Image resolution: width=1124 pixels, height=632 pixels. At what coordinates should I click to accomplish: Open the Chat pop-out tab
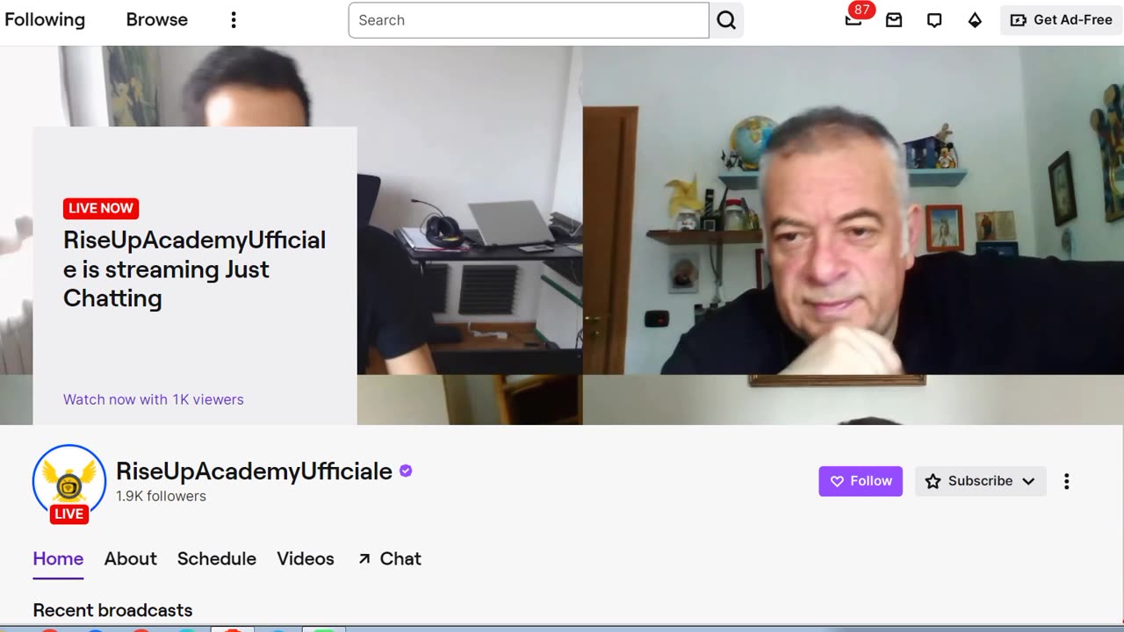pyautogui.click(x=390, y=559)
